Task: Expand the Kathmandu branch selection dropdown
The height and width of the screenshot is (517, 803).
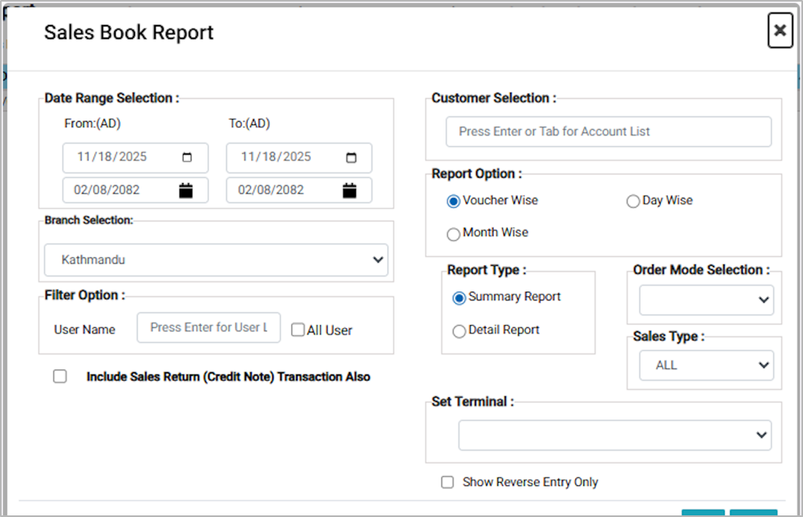Action: click(x=216, y=260)
